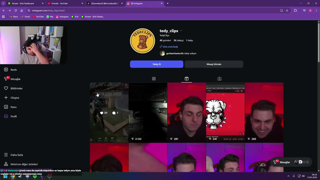Reload the Instagram page
The height and width of the screenshot is (180, 320).
[x=15, y=10]
